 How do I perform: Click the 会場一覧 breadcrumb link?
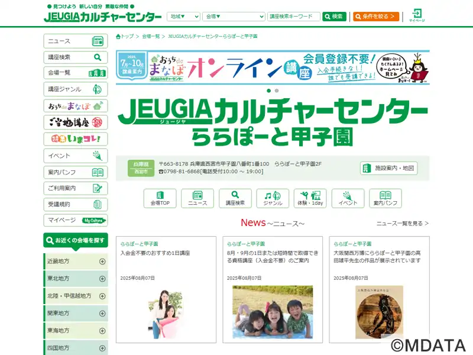[x=151, y=36]
